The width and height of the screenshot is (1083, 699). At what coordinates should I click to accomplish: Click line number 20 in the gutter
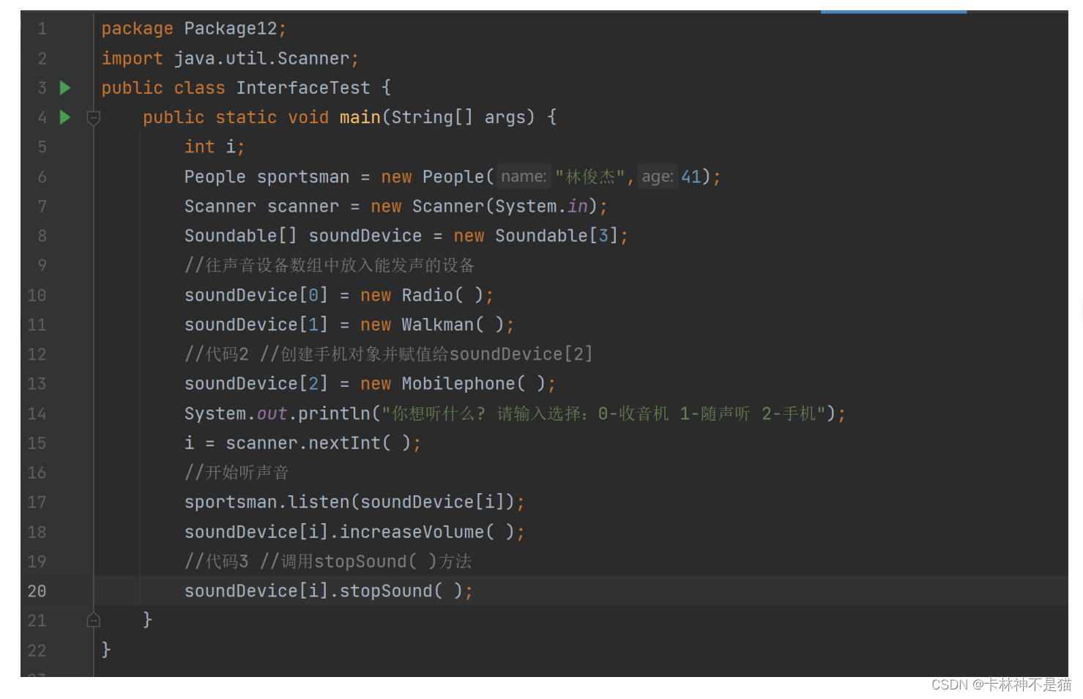(x=37, y=591)
